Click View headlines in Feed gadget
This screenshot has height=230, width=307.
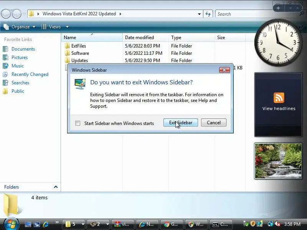click(x=279, y=108)
